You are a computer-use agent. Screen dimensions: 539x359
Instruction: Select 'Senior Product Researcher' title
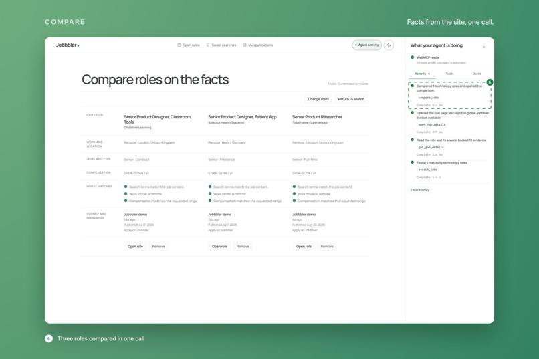click(317, 117)
